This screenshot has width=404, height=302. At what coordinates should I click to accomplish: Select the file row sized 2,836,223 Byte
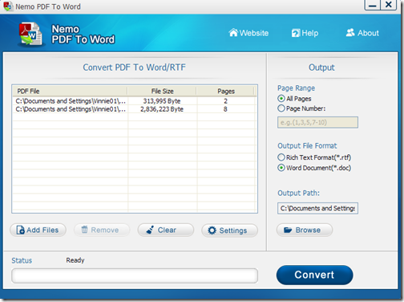[x=135, y=109]
